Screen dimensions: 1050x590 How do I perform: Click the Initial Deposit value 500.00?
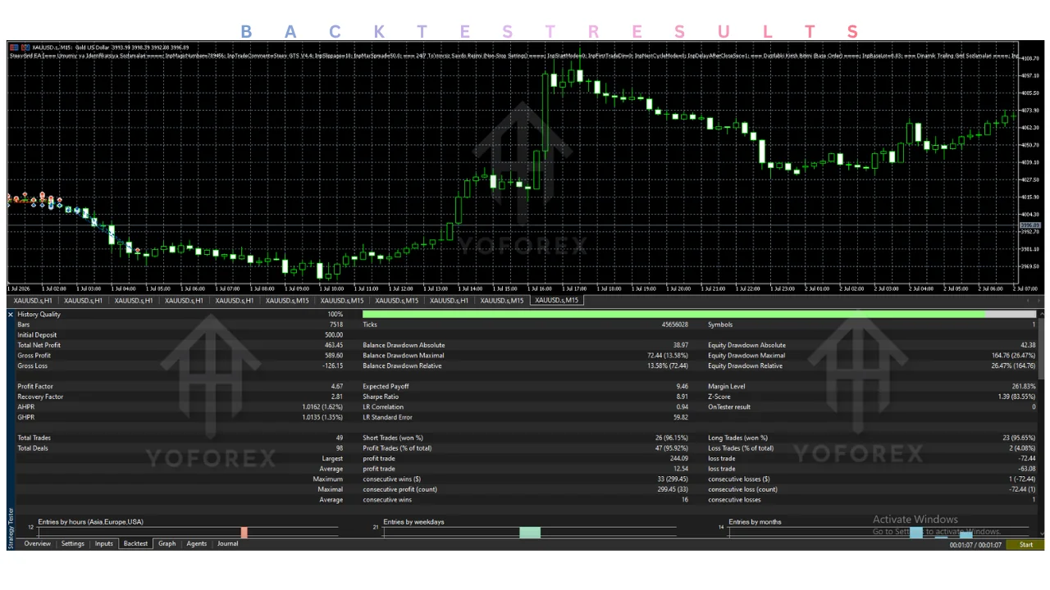tap(333, 335)
